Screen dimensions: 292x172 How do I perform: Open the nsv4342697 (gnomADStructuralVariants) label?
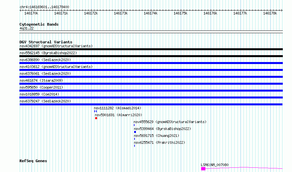(56, 46)
